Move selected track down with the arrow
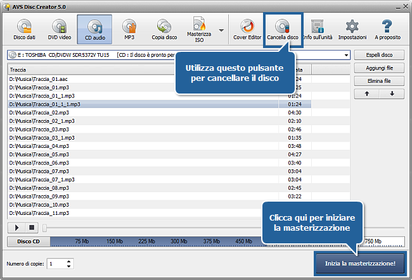 coord(392,94)
